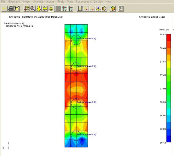This screenshot has height=156, width=174.
Task: Click the XYZ axis triad indicator
Action: point(6,146)
